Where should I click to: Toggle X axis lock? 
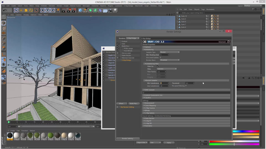click(x=43, y=10)
